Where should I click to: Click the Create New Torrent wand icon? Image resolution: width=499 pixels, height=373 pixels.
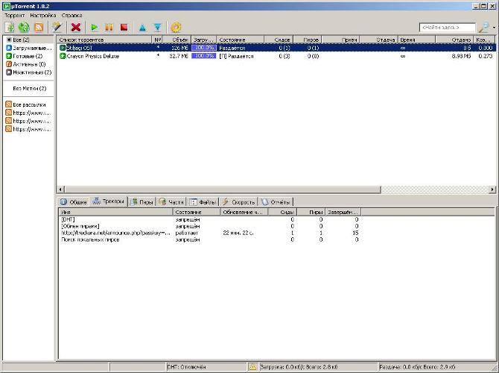point(57,28)
